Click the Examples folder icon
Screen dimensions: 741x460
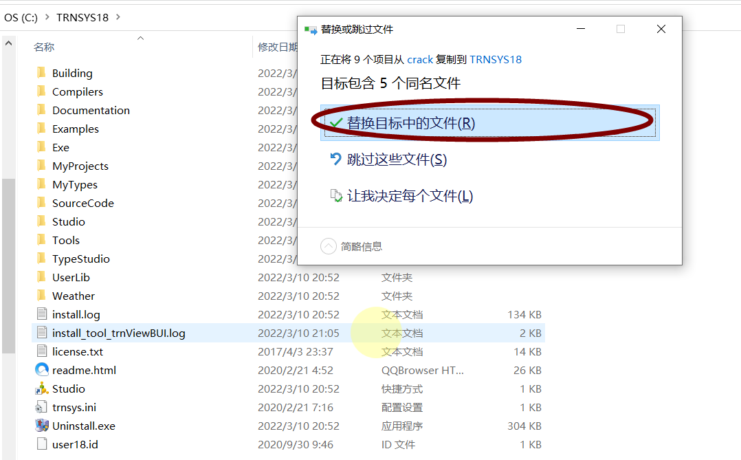[x=41, y=129]
